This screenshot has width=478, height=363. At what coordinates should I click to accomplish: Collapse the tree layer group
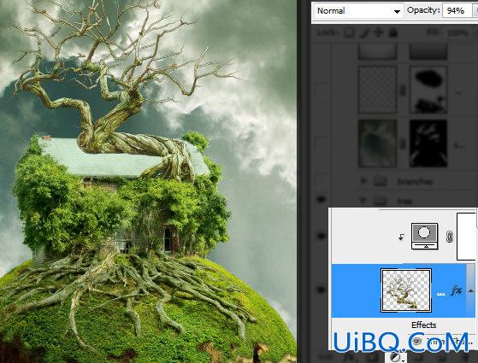point(363,201)
